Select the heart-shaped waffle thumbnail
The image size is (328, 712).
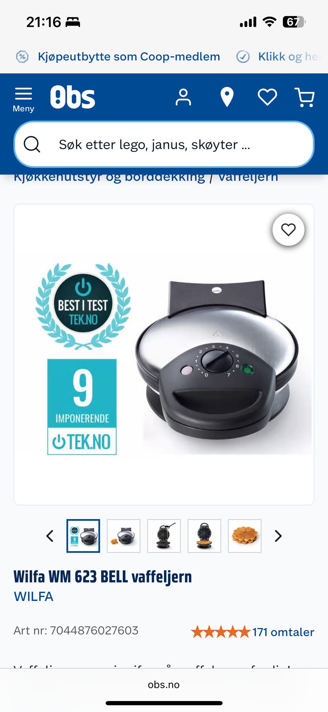click(245, 536)
